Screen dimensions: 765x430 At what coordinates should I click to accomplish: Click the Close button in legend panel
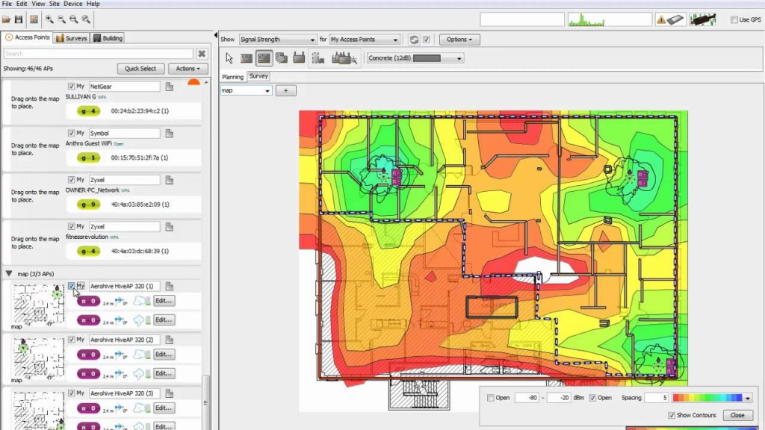737,415
